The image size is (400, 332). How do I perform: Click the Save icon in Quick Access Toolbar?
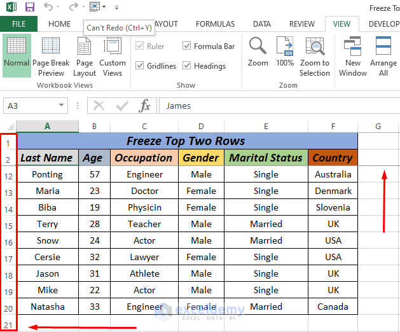click(x=30, y=8)
